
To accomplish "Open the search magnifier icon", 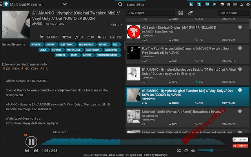I will click(120, 4).
